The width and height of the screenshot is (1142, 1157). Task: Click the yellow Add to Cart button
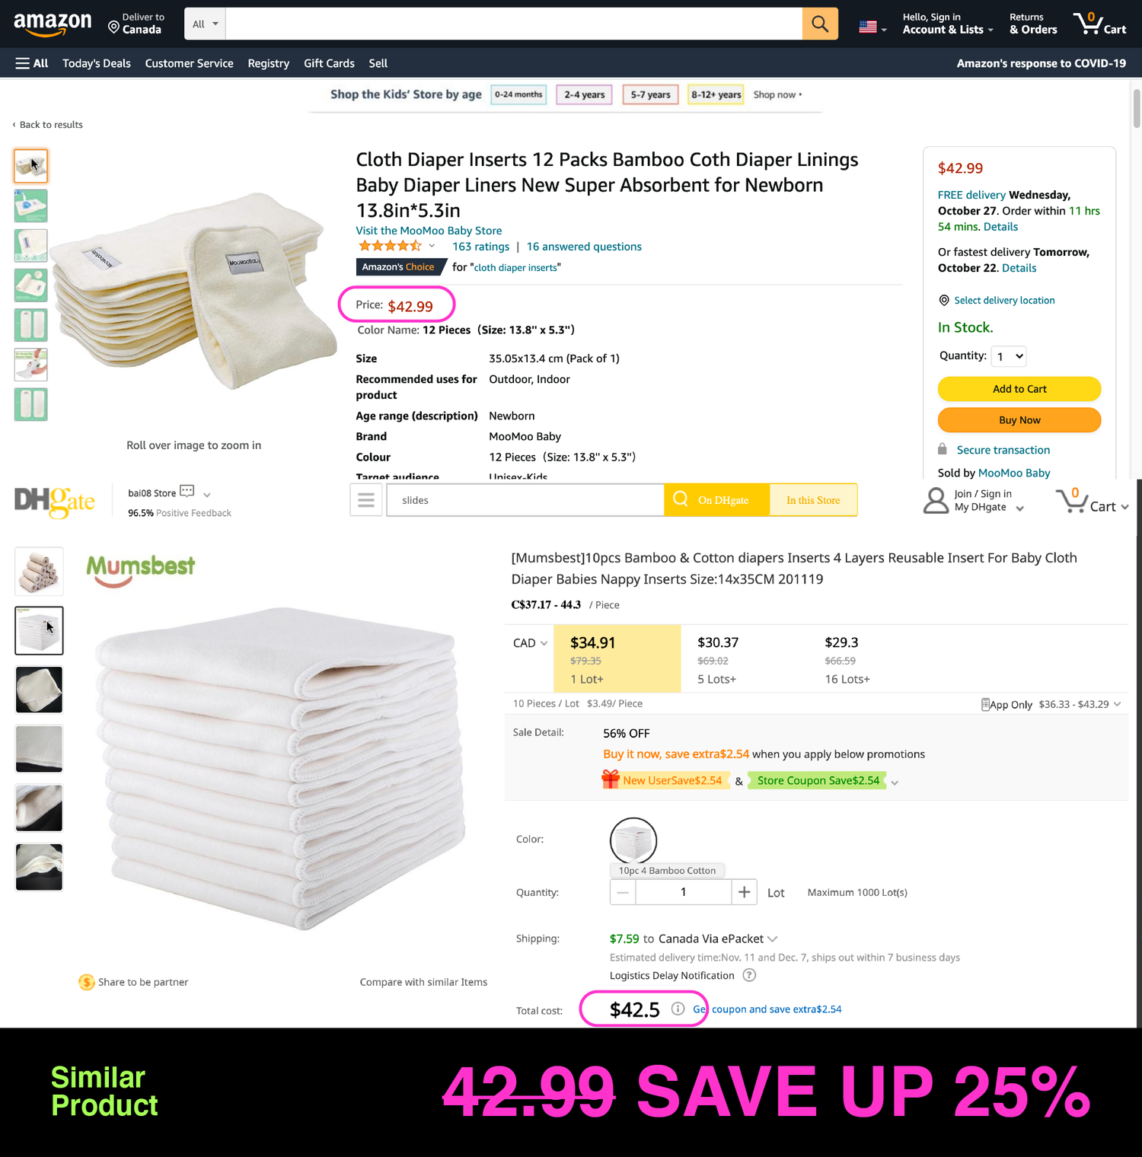[x=1019, y=389]
